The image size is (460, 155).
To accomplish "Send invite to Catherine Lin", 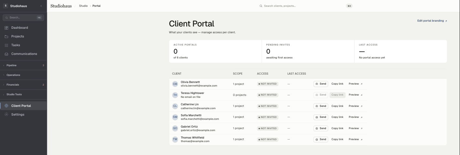I will coord(321,106).
